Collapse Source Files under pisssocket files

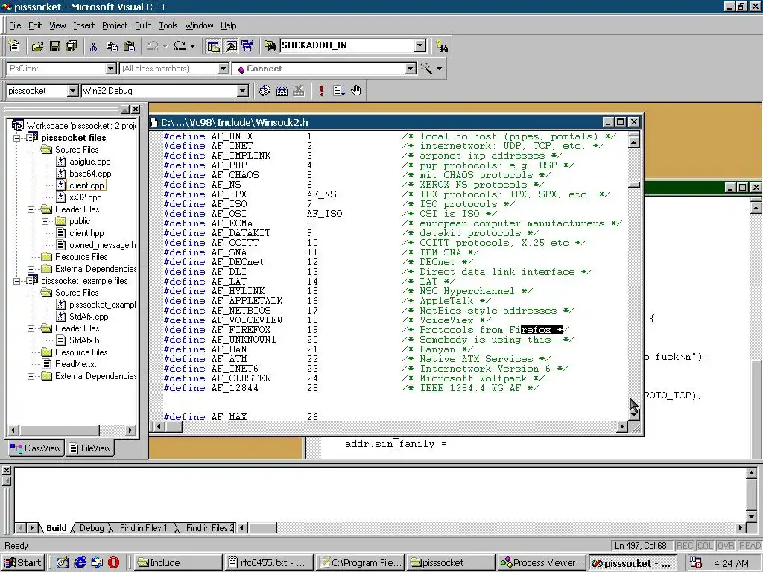click(x=31, y=150)
